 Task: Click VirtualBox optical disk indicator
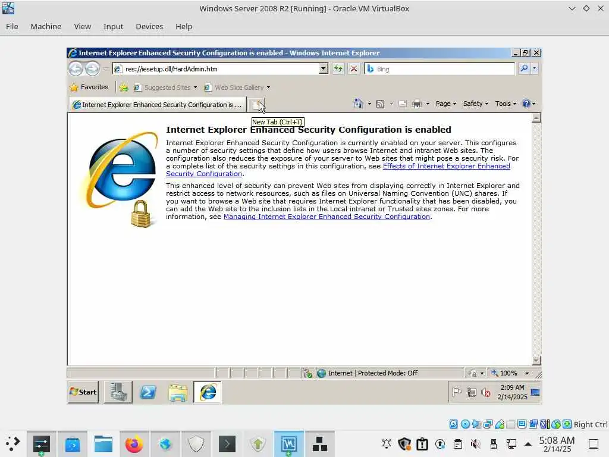point(465,424)
